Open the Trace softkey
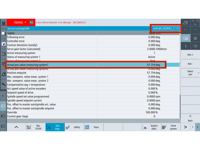The height and width of the screenshot is (150, 200). pyautogui.click(x=94, y=127)
